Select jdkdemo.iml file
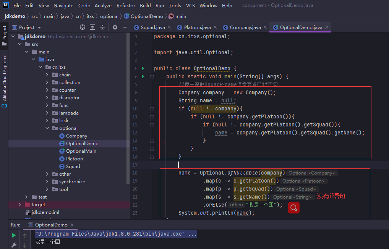The width and height of the screenshot is (389, 249). (x=45, y=212)
